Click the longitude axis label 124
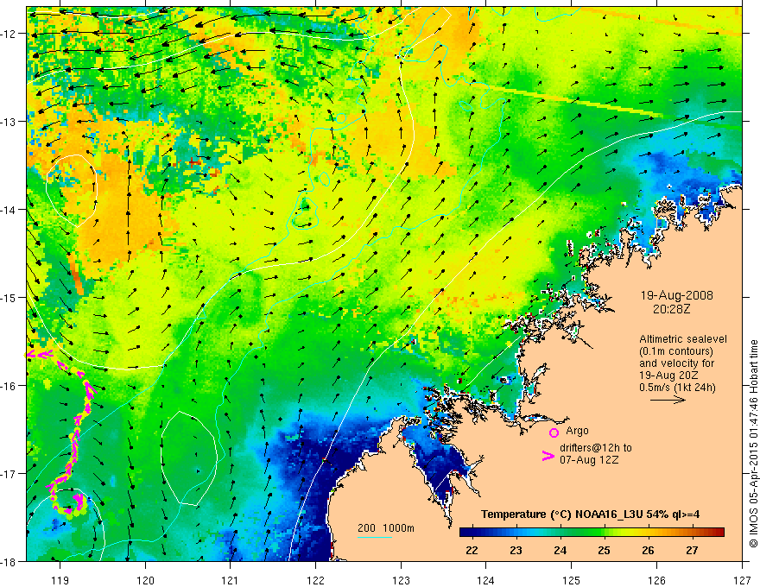 [x=486, y=580]
